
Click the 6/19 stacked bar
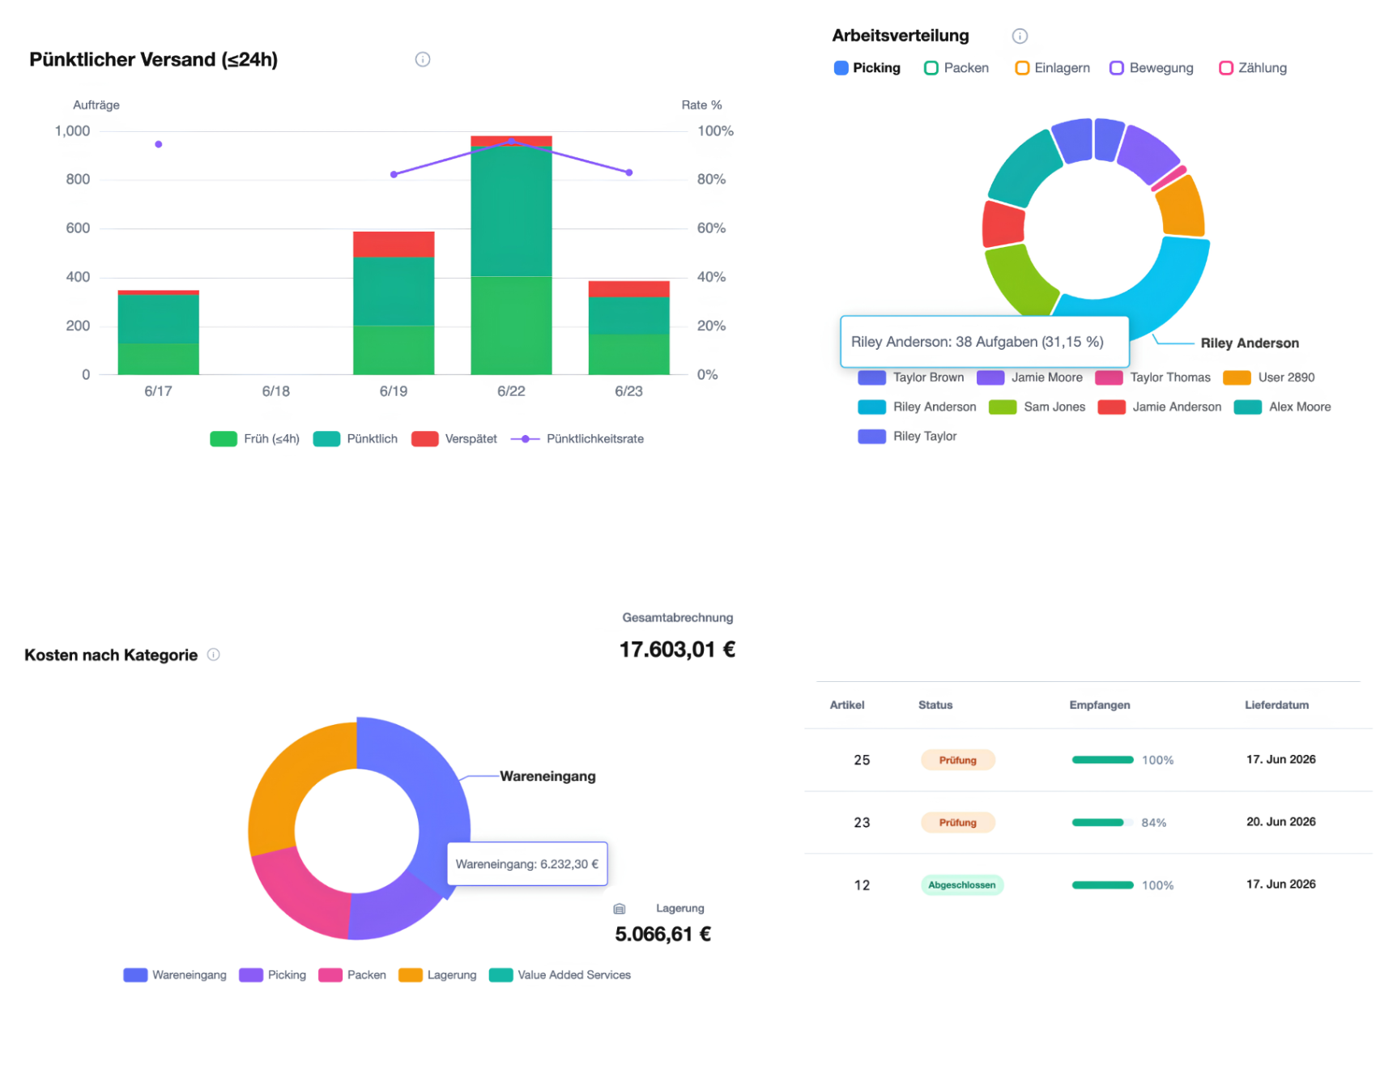click(394, 303)
